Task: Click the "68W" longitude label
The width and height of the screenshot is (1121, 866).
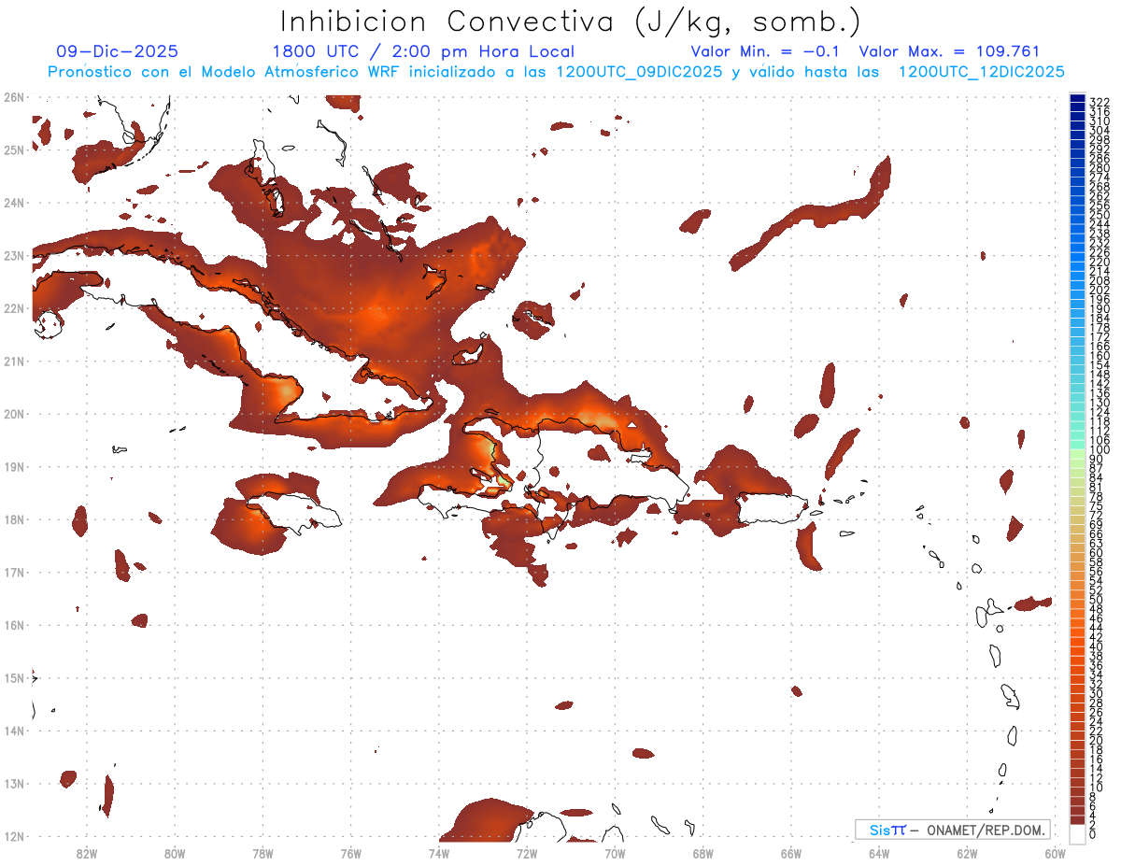Action: 703,853
